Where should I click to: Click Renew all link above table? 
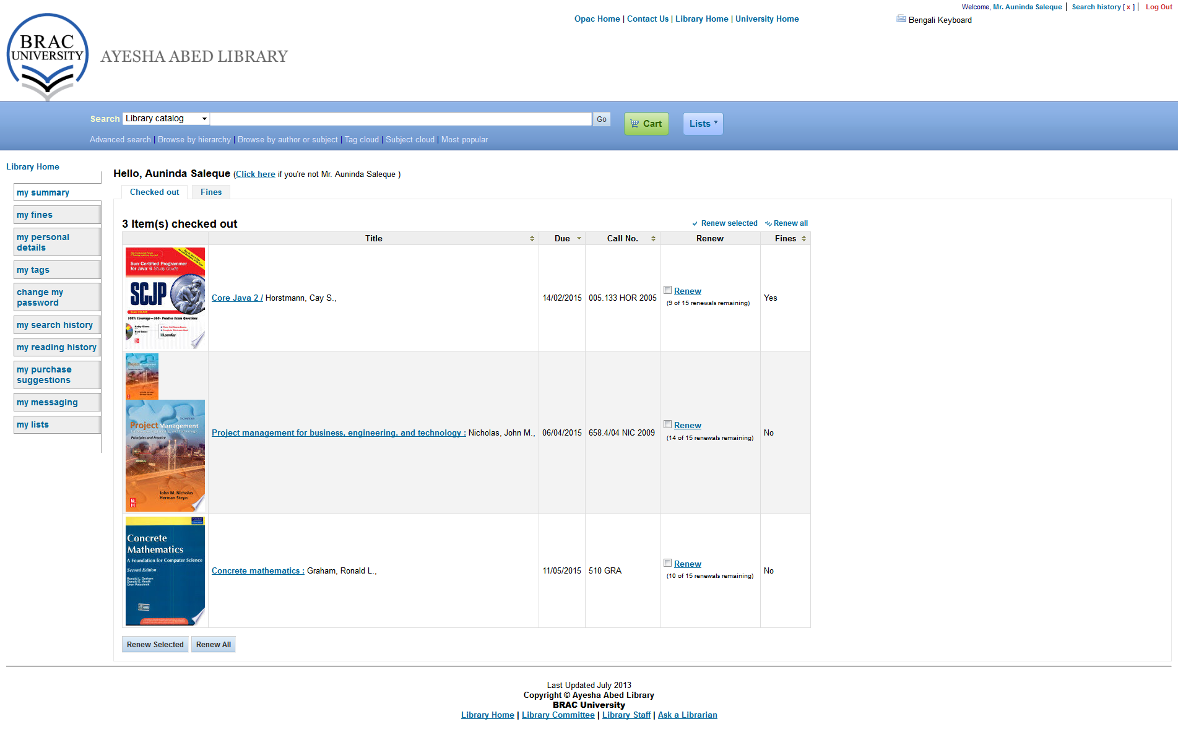click(790, 223)
